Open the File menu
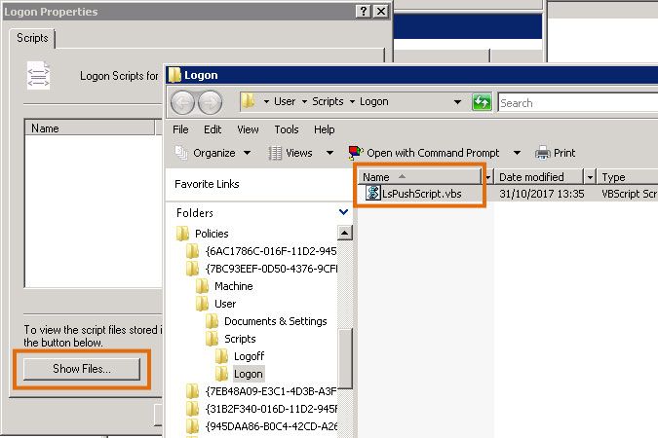The image size is (658, 438). tap(180, 129)
